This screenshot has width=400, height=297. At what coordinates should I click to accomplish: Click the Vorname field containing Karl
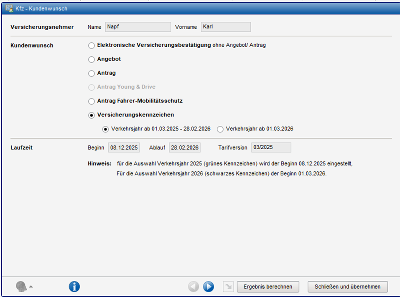click(226, 27)
